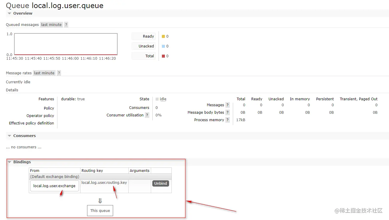Click the 'durable: true' feature text
The image size is (389, 220).
73,99
